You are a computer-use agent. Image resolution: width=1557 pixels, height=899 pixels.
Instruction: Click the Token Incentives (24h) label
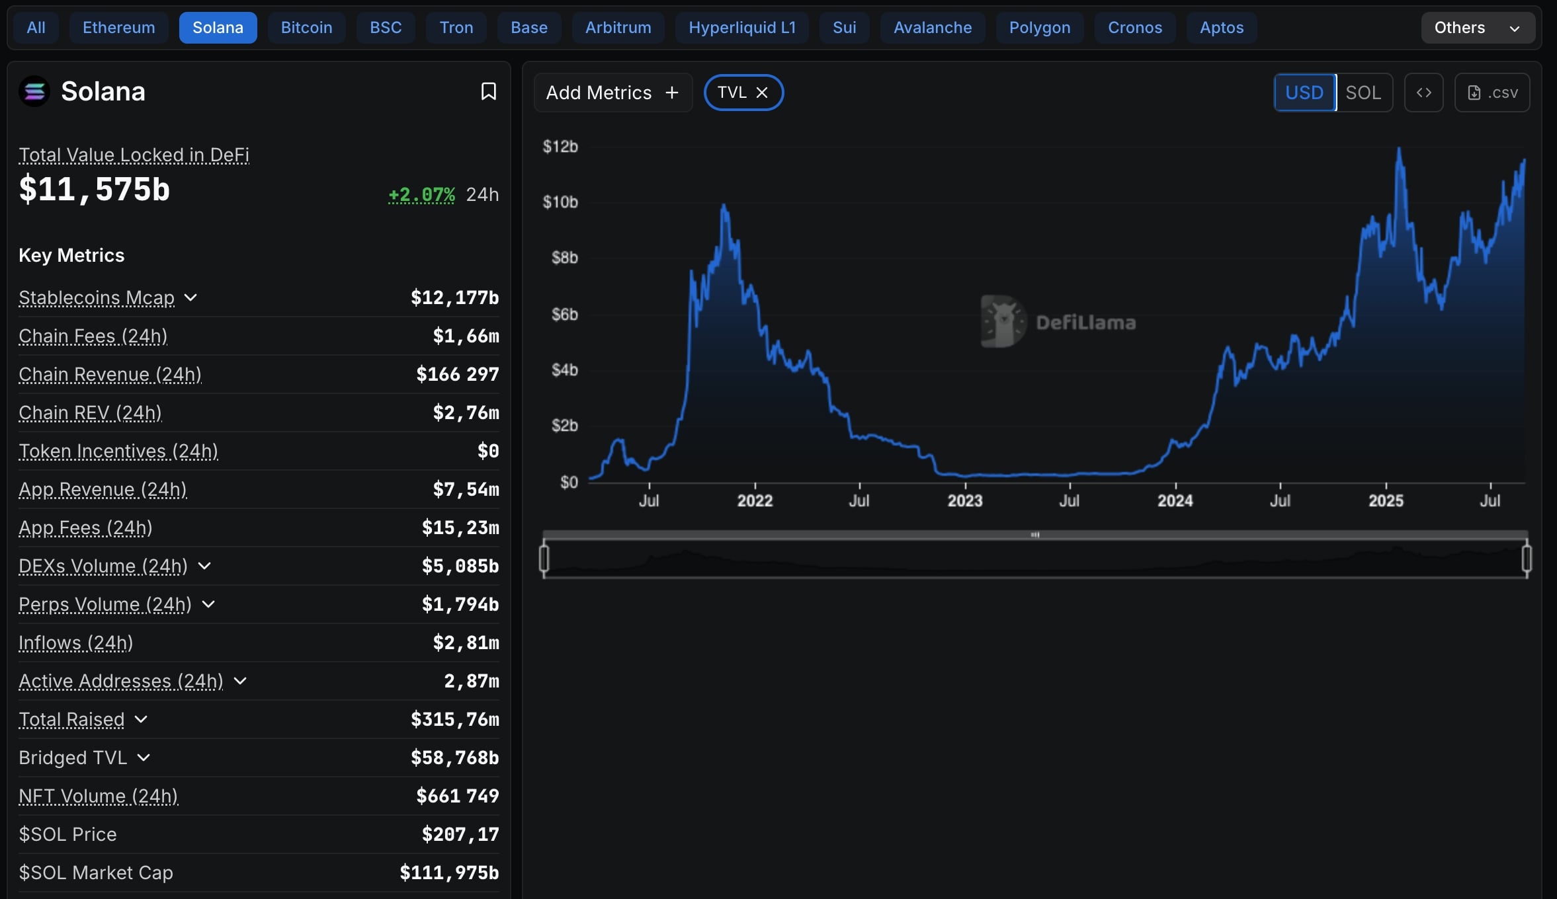118,451
